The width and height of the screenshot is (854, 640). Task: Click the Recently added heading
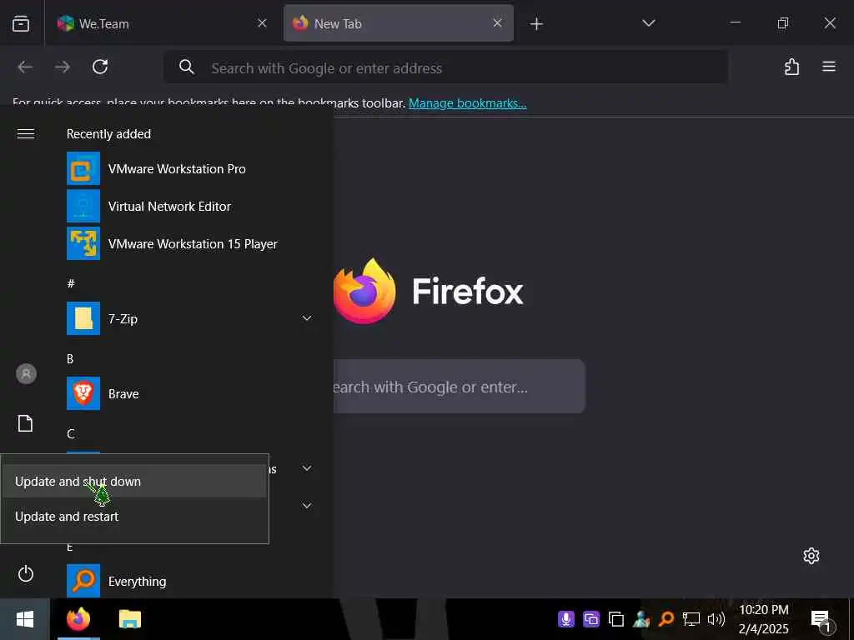point(108,134)
